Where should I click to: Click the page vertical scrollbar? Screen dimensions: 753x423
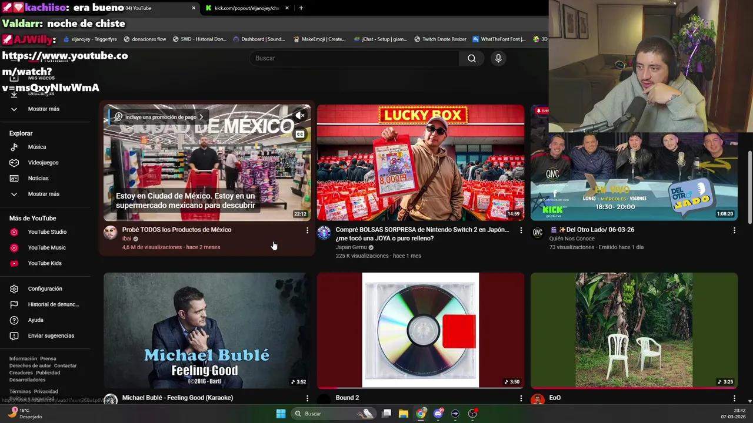click(749, 188)
